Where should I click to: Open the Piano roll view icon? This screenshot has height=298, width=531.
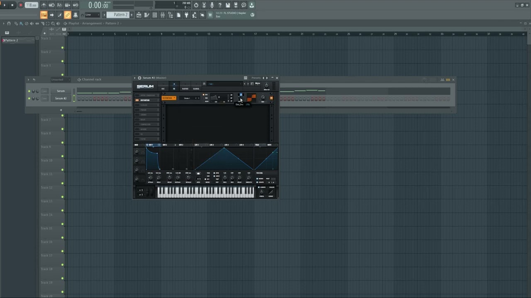[146, 15]
